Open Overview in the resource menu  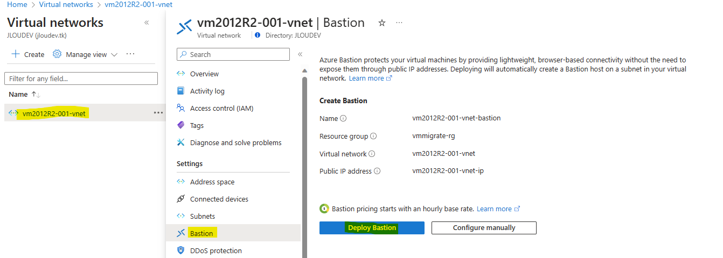[204, 74]
